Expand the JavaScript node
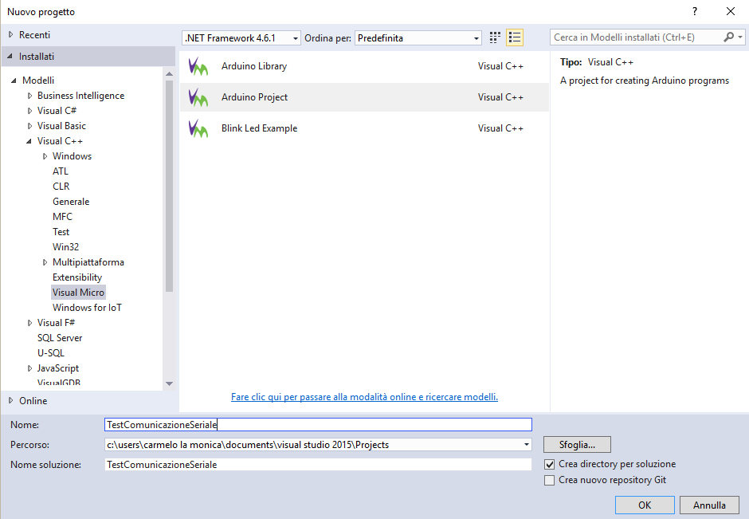 (29, 368)
